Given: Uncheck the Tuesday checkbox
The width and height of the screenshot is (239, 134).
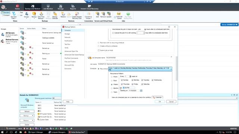Looking at the screenshot, I should coord(142,80).
